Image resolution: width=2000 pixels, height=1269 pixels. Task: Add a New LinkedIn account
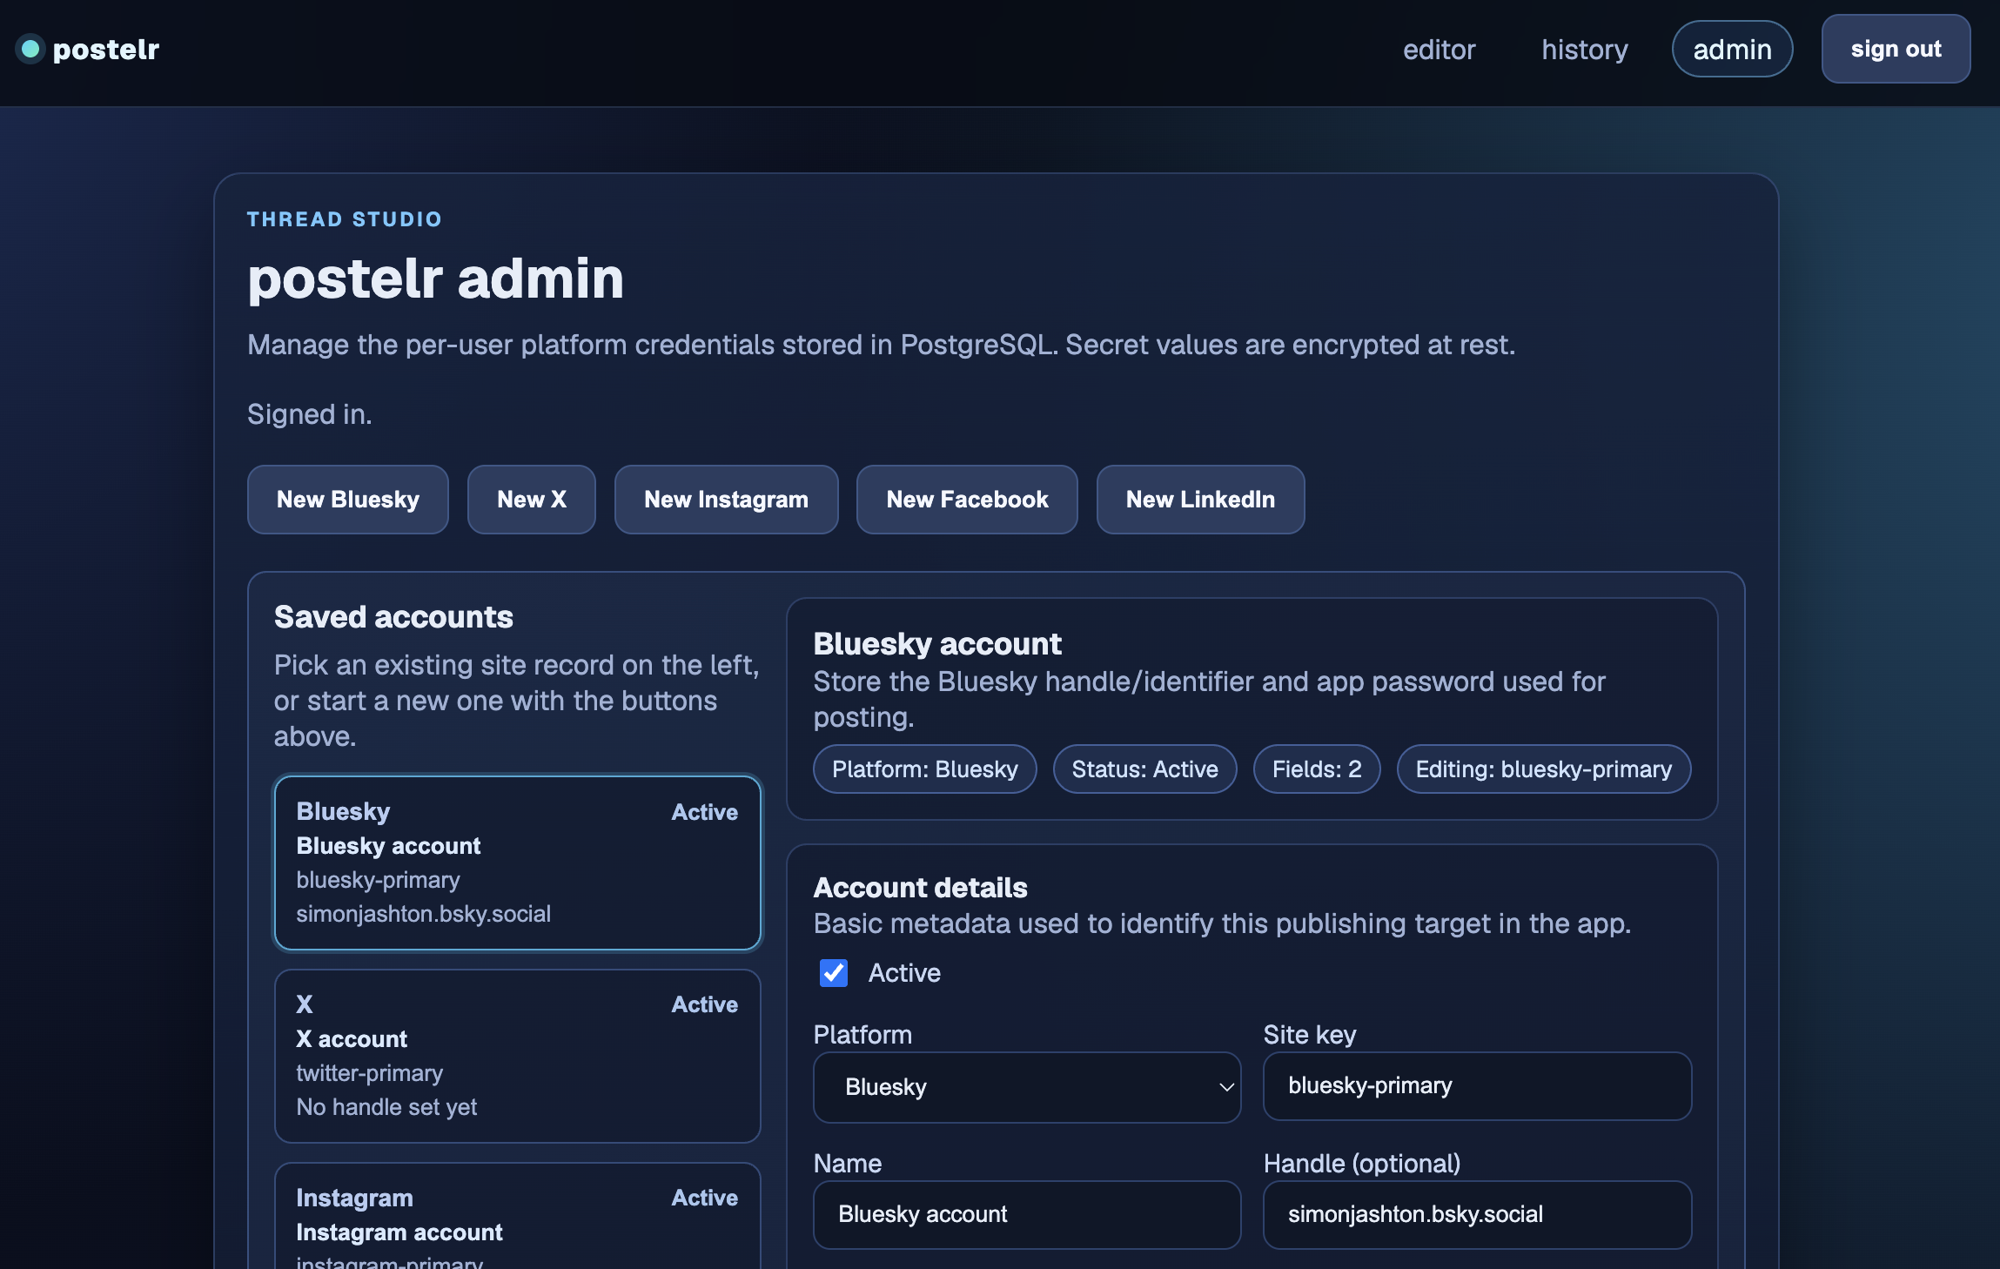1200,500
